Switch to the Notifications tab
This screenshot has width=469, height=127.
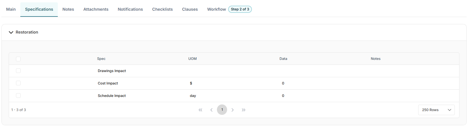tap(130, 9)
